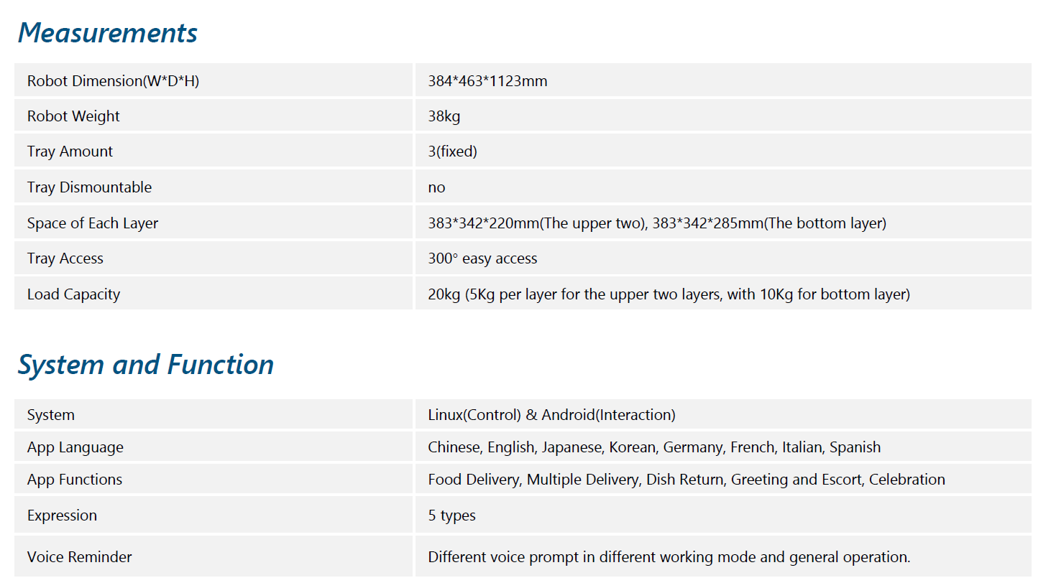Select the Robot Dimension(W*D*H) label cell

113,81
